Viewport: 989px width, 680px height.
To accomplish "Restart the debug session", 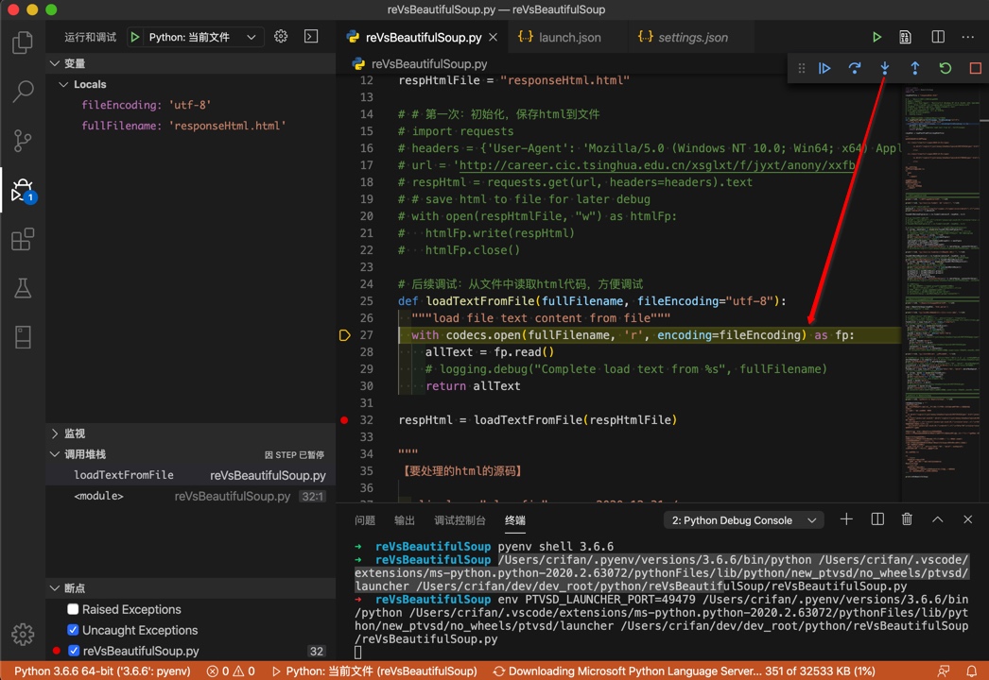I will point(945,68).
